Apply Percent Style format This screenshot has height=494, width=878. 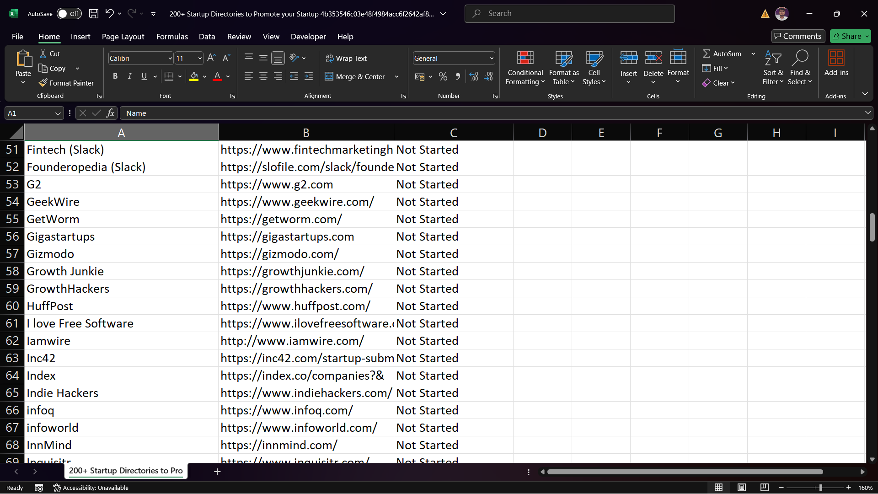pyautogui.click(x=443, y=76)
